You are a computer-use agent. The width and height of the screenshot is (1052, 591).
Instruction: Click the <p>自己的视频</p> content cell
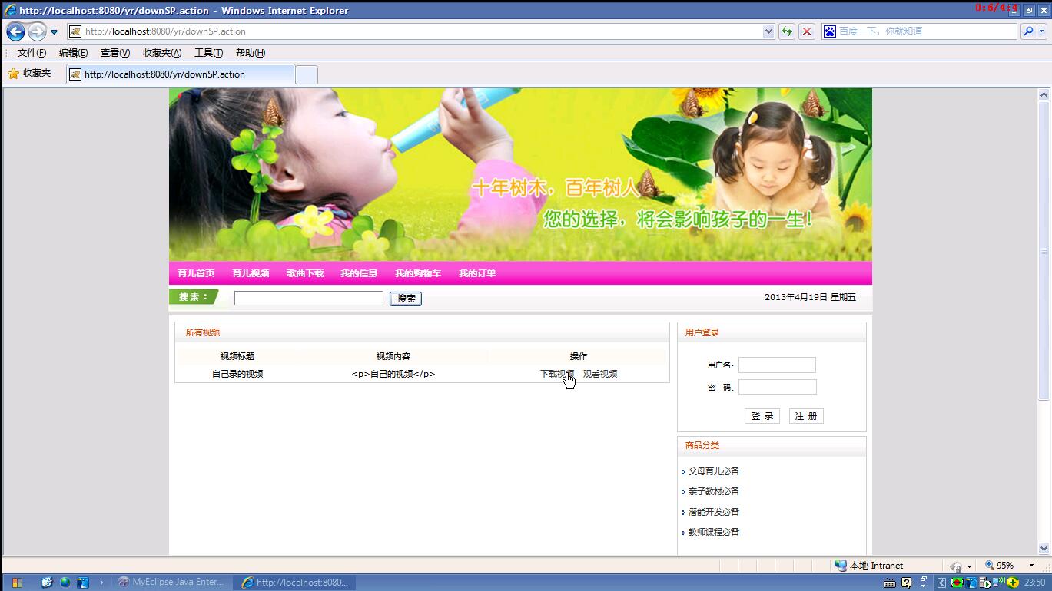coord(393,375)
